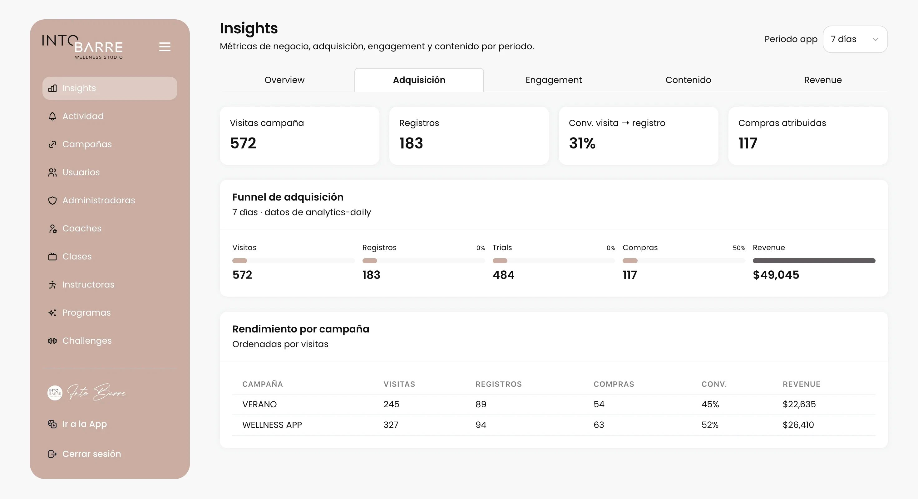Open the Usuarios page
This screenshot has width=918, height=499.
[x=110, y=172]
